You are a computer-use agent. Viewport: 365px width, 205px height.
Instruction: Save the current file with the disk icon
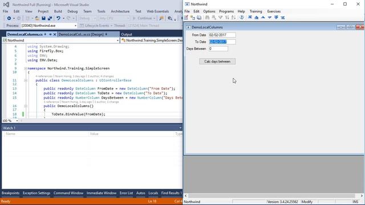point(43,18)
